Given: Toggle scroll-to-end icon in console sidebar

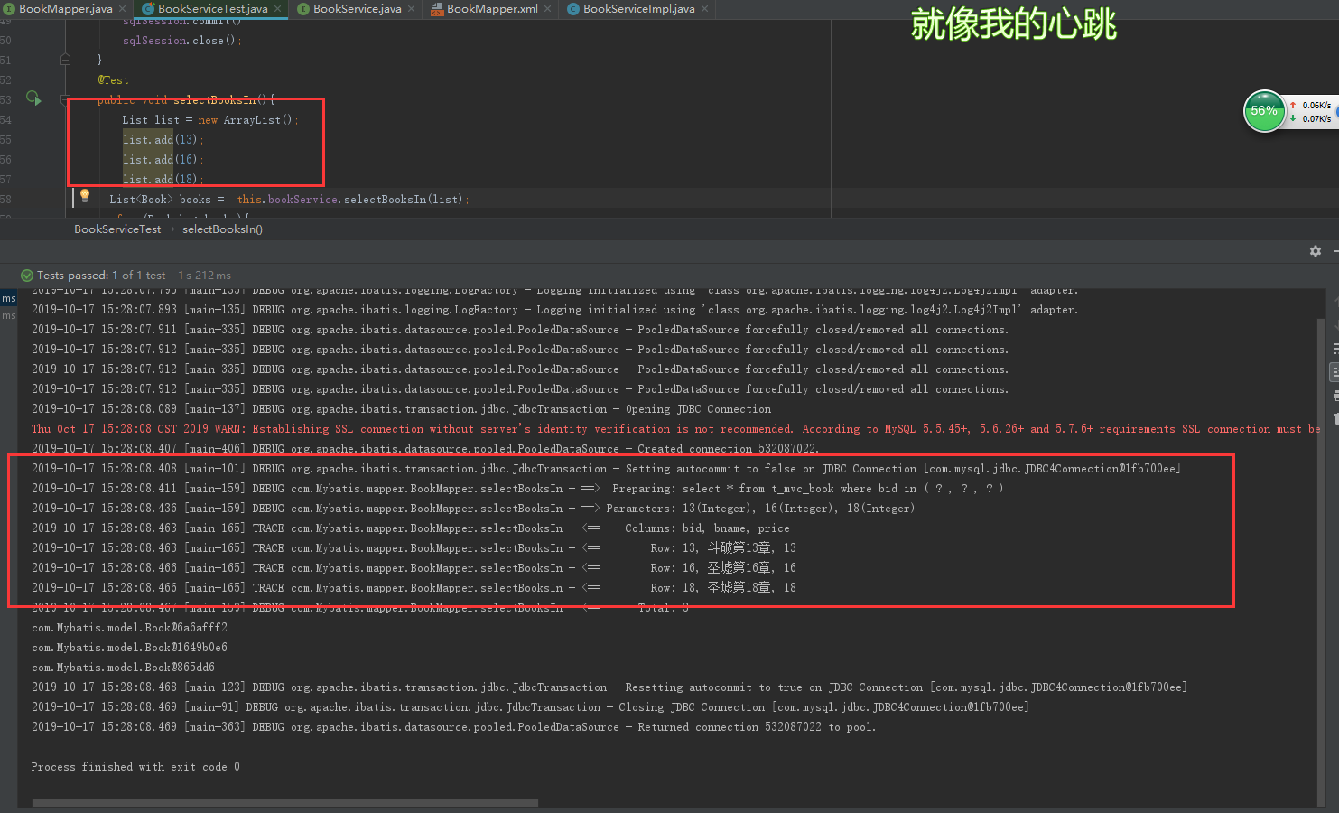Looking at the screenshot, I should point(1335,372).
